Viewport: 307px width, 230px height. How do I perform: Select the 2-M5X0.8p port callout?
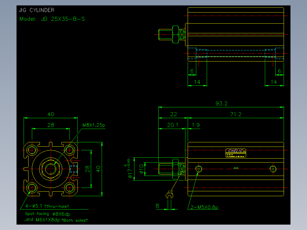click(x=204, y=207)
